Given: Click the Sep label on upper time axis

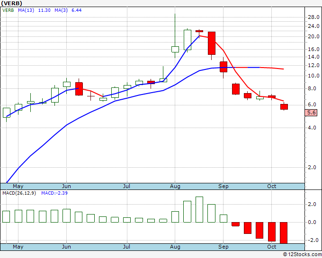Looking at the screenshot, I should (223, 186).
